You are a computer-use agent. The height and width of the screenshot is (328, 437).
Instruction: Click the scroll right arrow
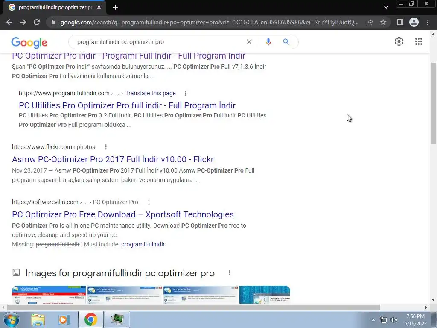point(426,307)
